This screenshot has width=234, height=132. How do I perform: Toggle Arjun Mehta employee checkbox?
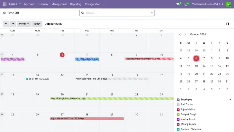178,110
